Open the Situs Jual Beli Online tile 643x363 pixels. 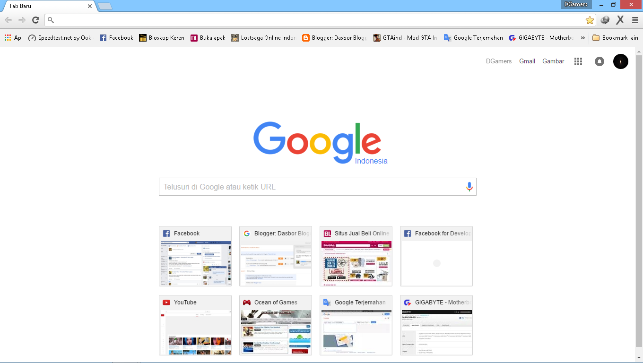tap(356, 256)
